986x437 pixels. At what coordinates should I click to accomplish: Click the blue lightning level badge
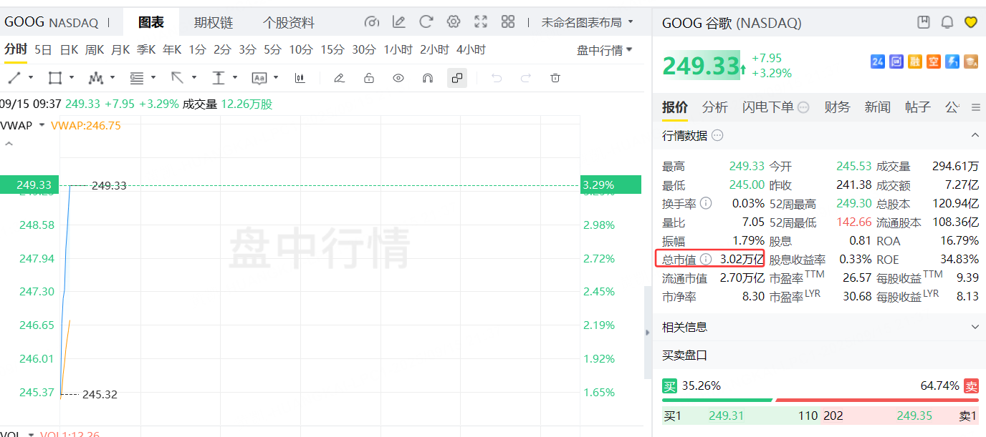[952, 62]
